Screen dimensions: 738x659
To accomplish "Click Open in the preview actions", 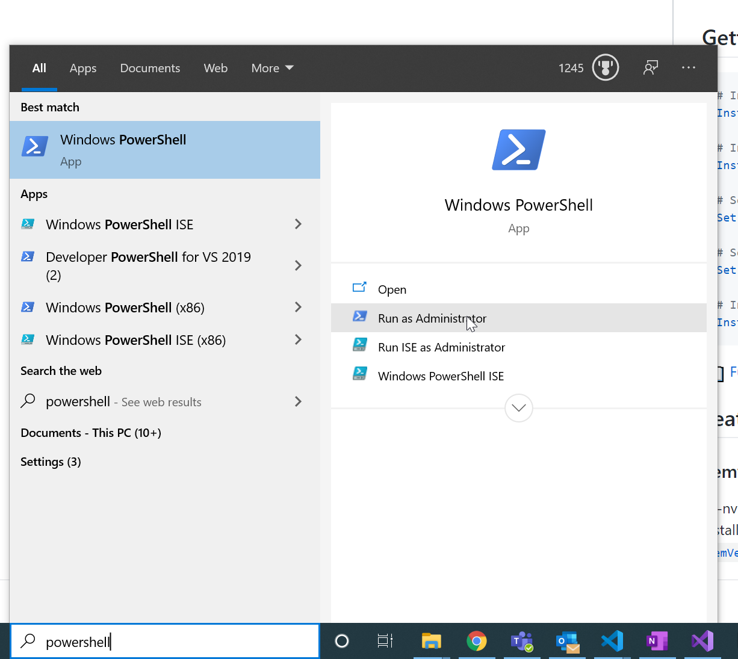I will click(519, 289).
